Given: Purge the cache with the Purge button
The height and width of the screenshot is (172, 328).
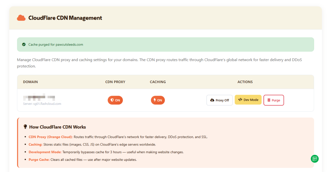Looking at the screenshot, I should 274,100.
